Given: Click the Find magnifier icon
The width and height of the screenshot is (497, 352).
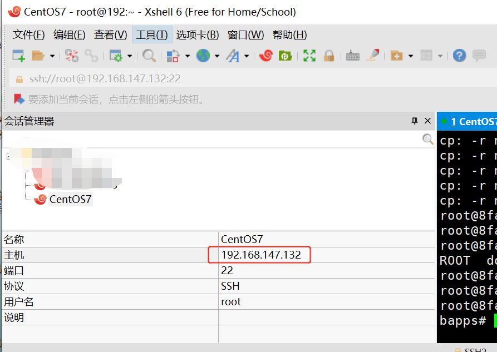Looking at the screenshot, I should [149, 56].
